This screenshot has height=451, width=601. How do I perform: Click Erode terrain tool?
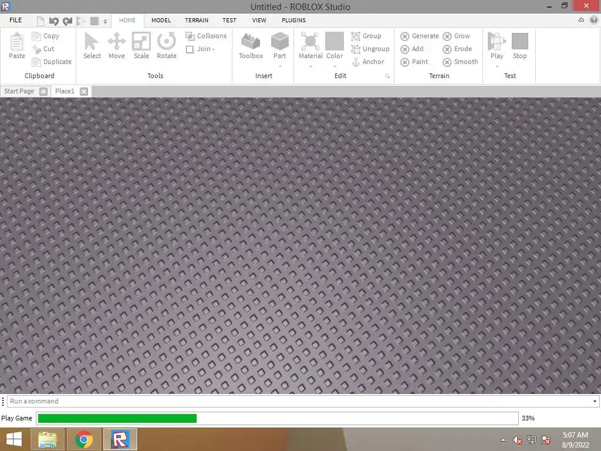pos(457,49)
